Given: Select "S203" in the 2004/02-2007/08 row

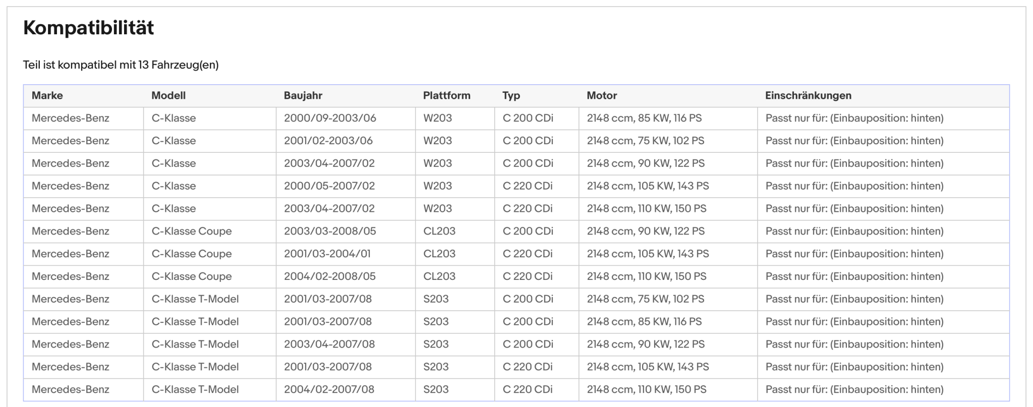Looking at the screenshot, I should 436,389.
